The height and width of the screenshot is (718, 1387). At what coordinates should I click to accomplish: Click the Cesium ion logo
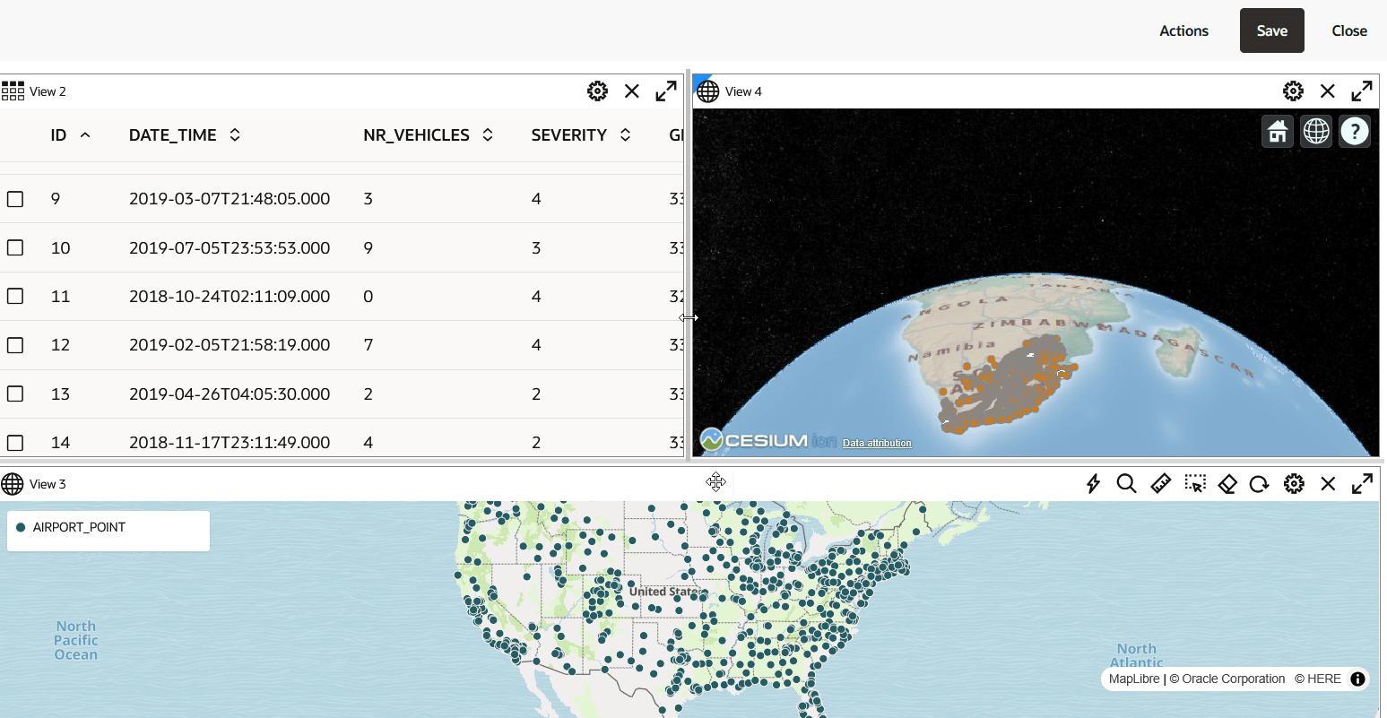pyautogui.click(x=767, y=440)
